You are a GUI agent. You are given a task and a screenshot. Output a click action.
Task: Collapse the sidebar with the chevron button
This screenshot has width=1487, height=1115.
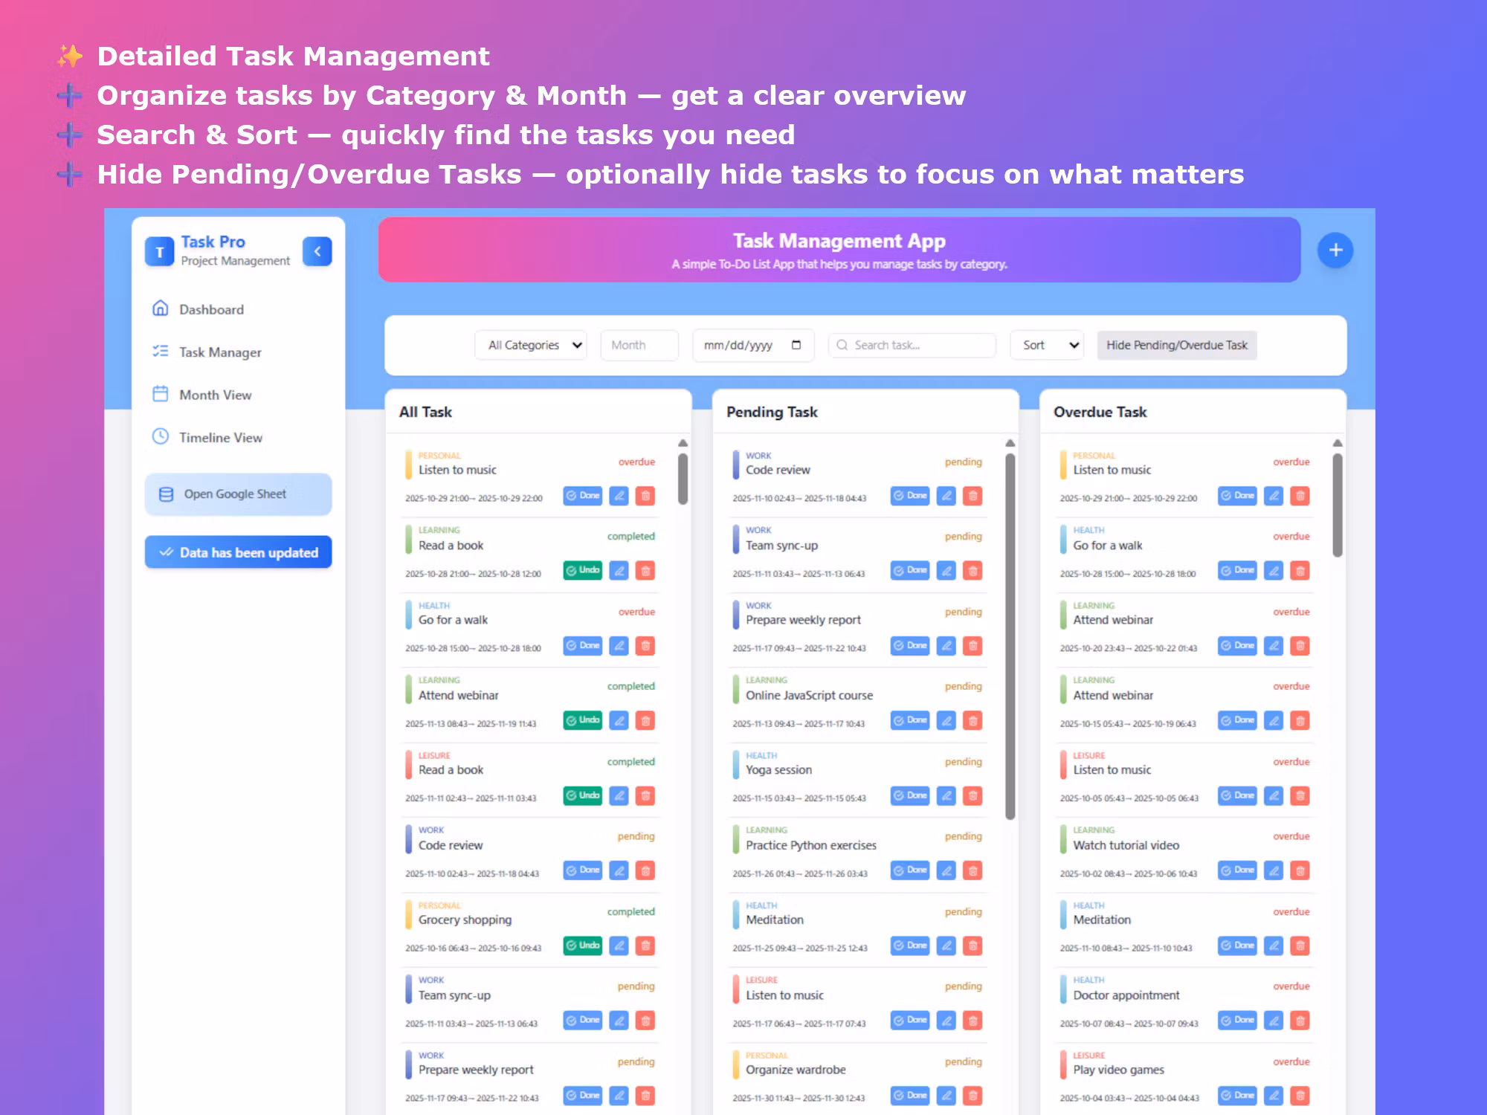coord(317,251)
